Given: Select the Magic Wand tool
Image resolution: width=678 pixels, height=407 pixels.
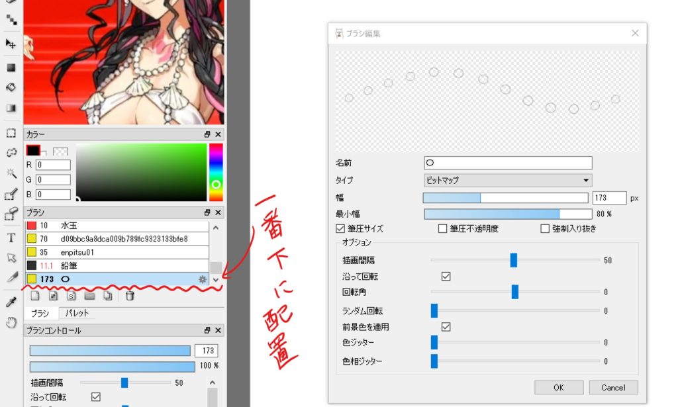Looking at the screenshot, I should coord(11,173).
